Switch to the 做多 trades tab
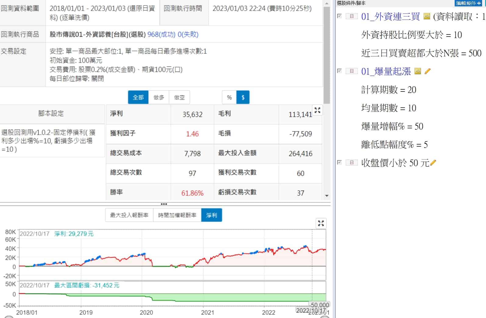The width and height of the screenshot is (486, 318). click(159, 97)
